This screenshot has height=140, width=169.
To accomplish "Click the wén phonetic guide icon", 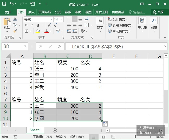I will pyautogui.click(x=58, y=31).
